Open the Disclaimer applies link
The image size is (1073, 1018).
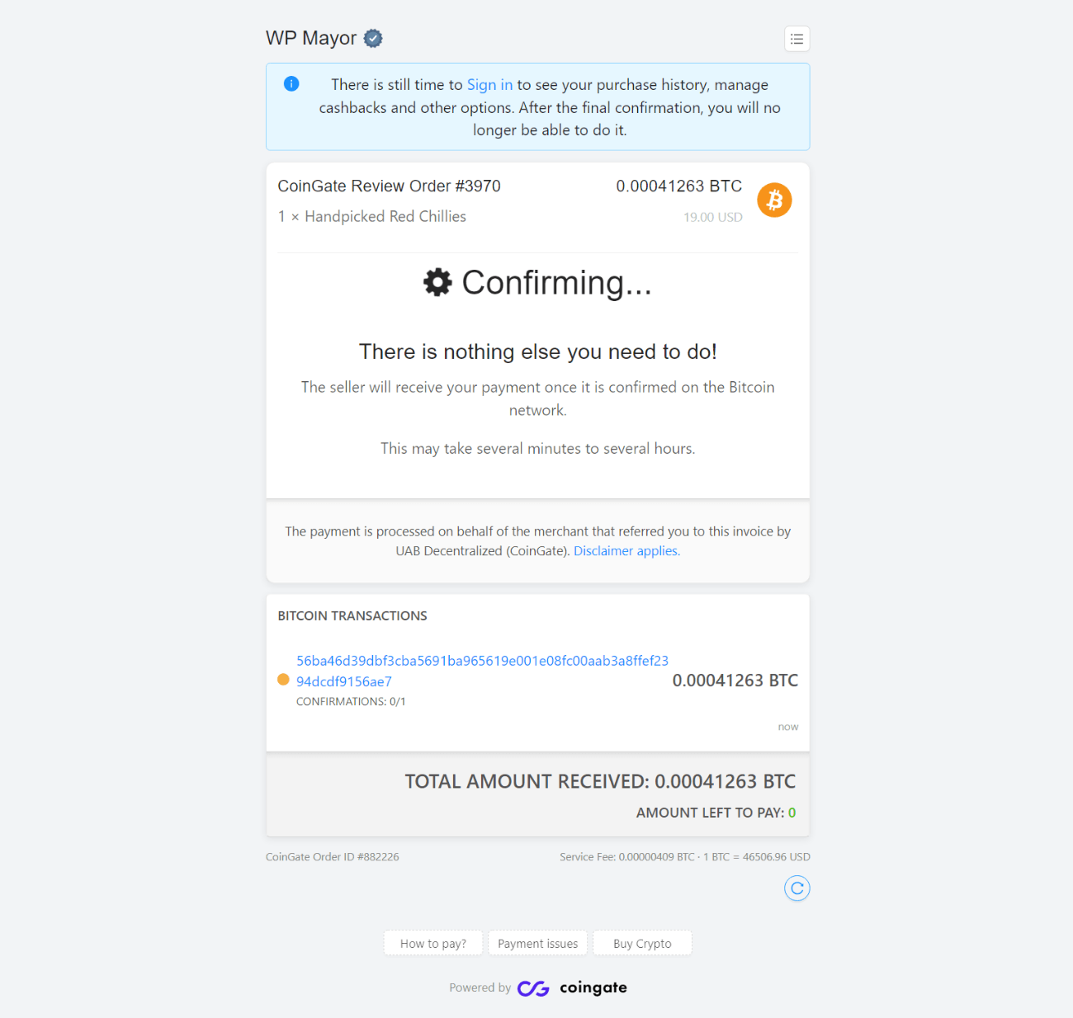coord(626,551)
